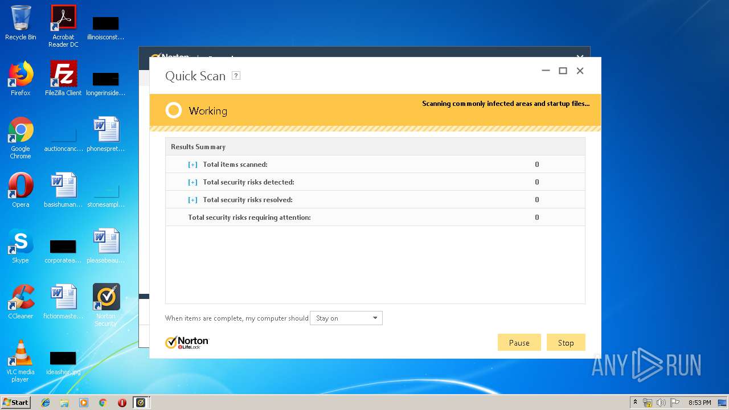The height and width of the screenshot is (410, 729).
Task: Open the Norton Security desktop shortcut
Action: tap(106, 305)
